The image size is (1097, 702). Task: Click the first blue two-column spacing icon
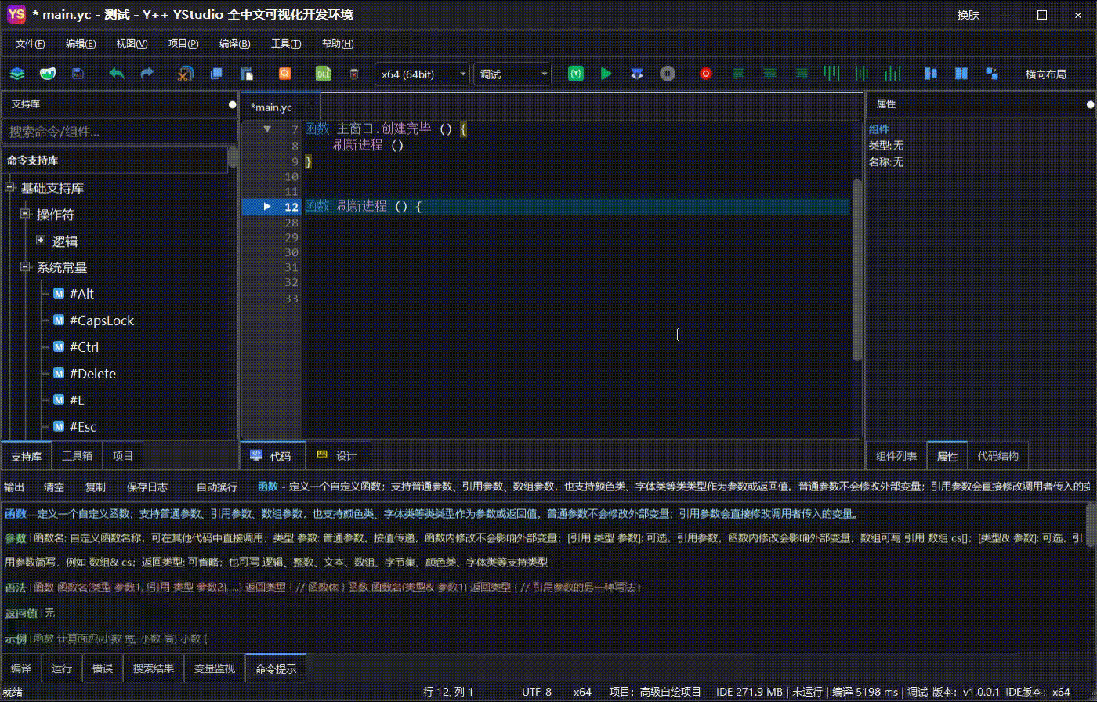point(931,74)
